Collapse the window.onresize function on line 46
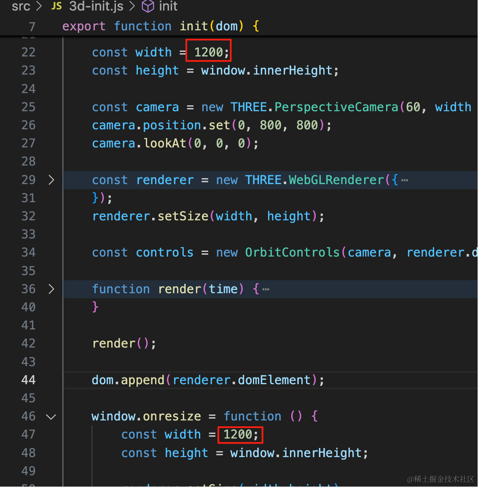Viewport: 478px width, 487px height. click(51, 417)
